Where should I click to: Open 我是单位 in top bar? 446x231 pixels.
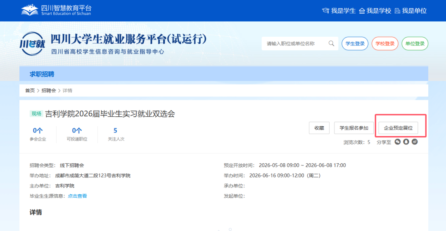point(411,11)
